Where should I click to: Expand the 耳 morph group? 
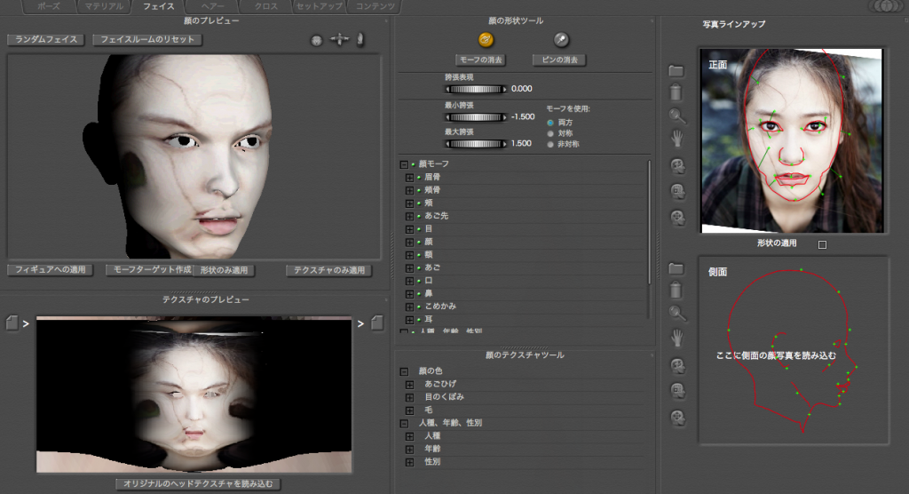409,320
